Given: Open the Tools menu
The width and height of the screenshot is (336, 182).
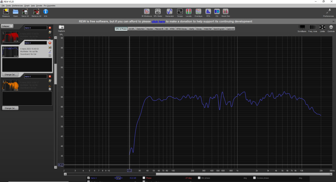Looking at the screenshot, I should pyautogui.click(x=8, y=6).
